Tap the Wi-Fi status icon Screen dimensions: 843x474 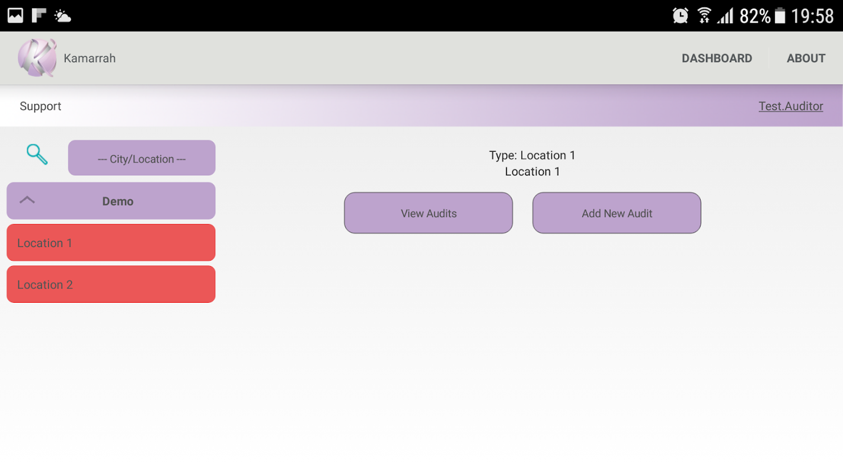(704, 15)
